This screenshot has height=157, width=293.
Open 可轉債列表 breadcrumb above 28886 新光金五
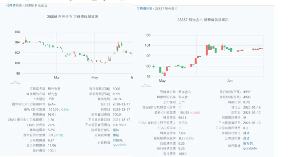pos(14,6)
